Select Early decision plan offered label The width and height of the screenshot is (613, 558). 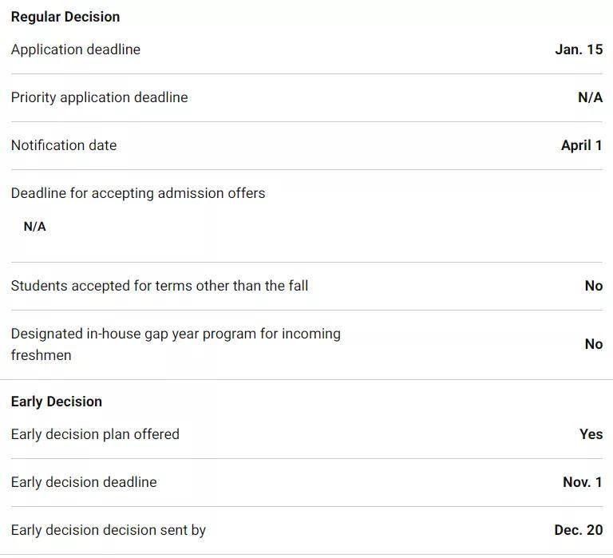pos(95,434)
